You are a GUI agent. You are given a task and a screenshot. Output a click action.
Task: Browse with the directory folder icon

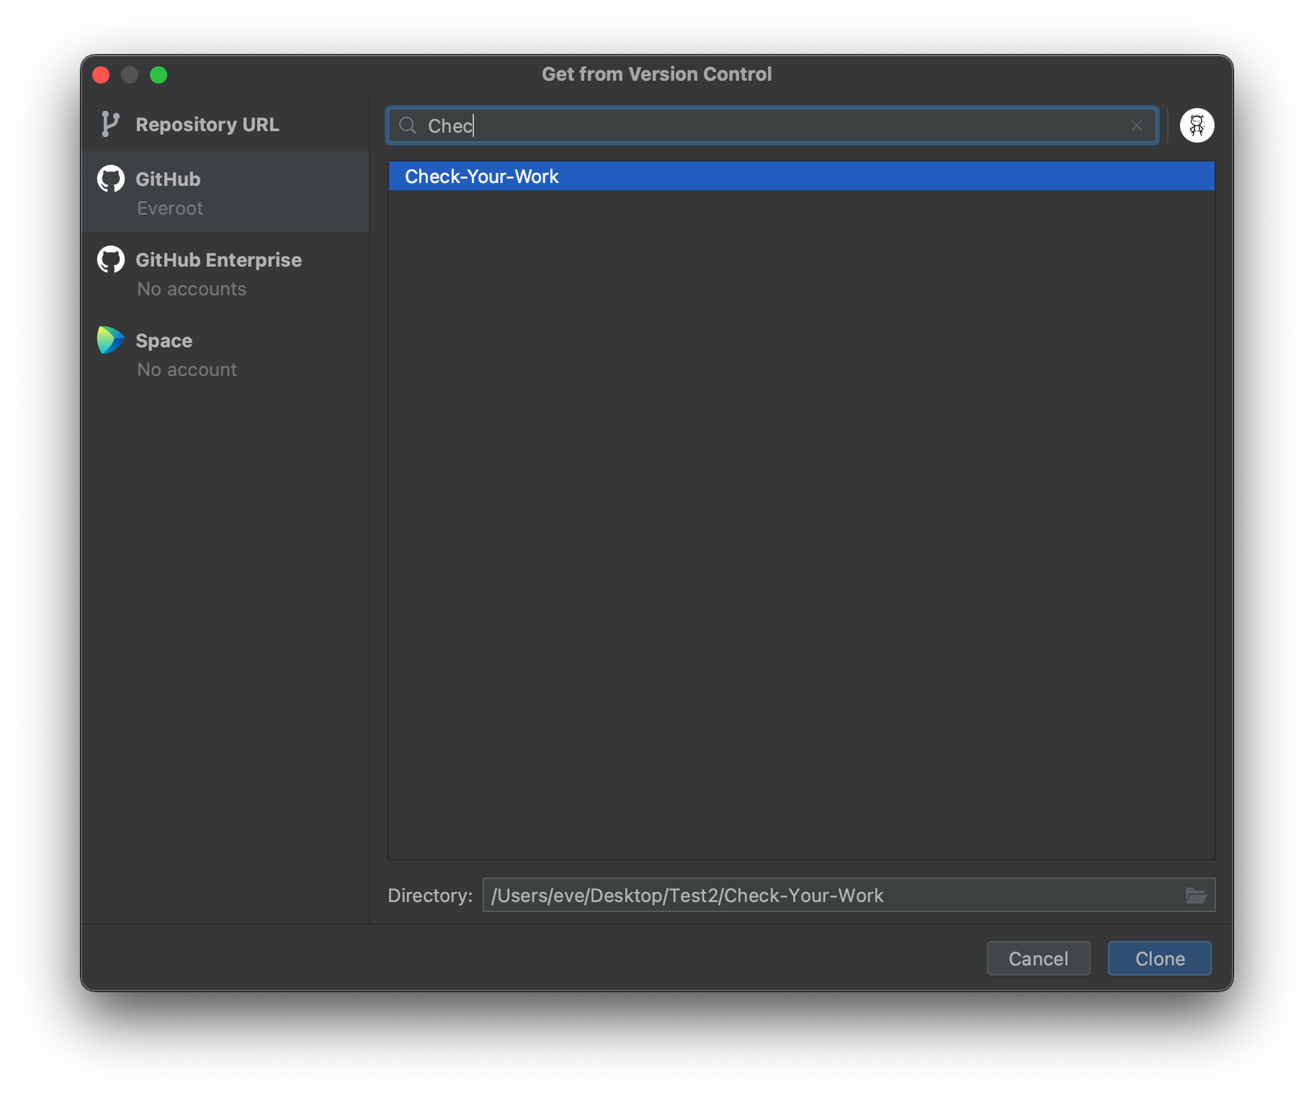pyautogui.click(x=1196, y=896)
